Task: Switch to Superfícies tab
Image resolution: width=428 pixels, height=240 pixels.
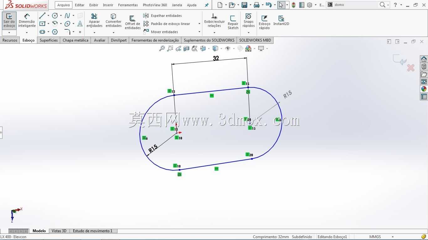Action: (x=49, y=40)
